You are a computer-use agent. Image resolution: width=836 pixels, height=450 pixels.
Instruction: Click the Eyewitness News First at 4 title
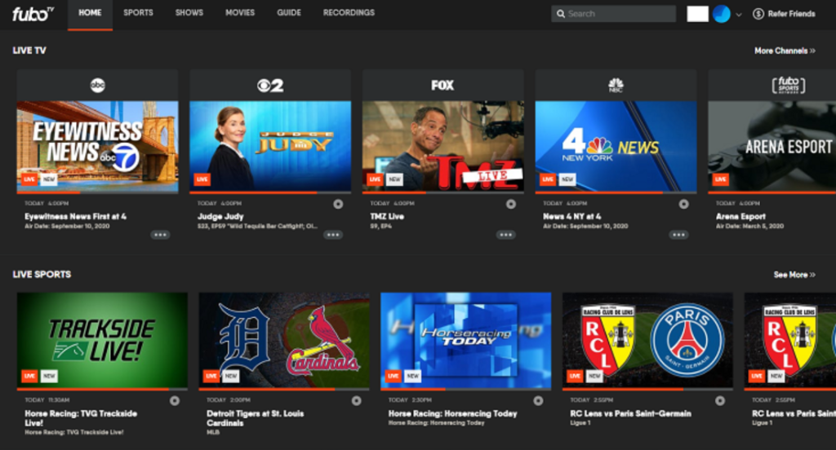(x=75, y=217)
